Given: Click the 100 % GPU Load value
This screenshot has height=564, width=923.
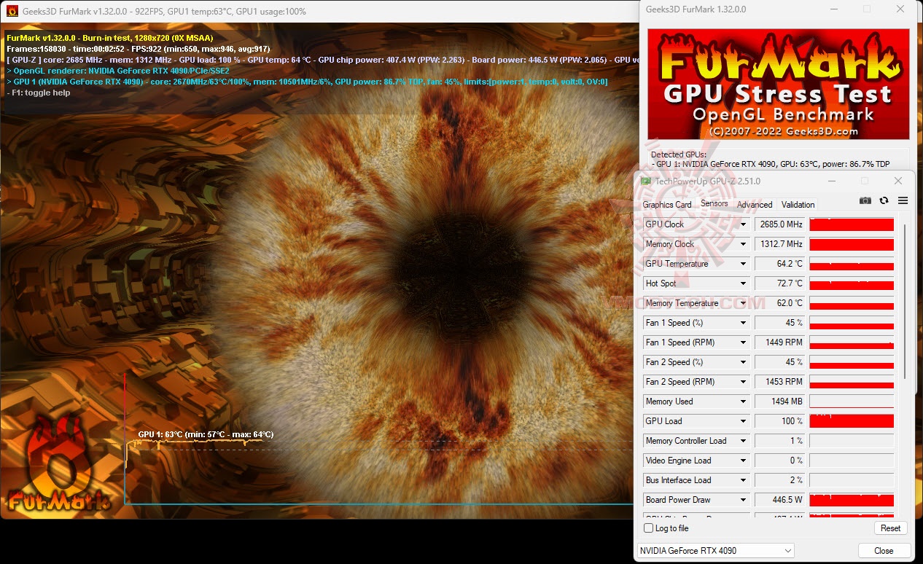Looking at the screenshot, I should pos(780,421).
